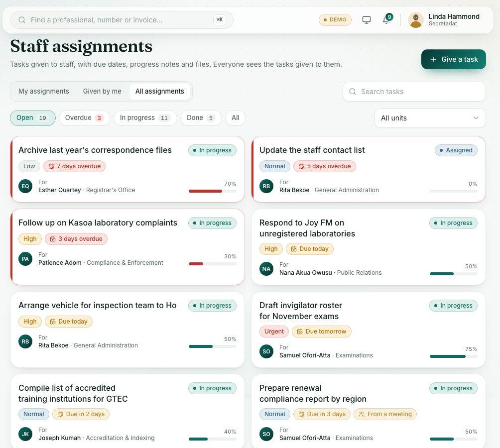
Task: Click the JK avatar for Joseph Kumah
Action: (x=25, y=434)
